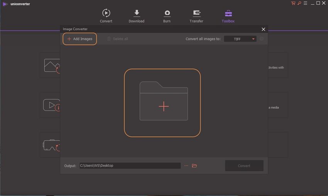Open output folder with the folder icon
The height and width of the screenshot is (196, 328).
194,166
